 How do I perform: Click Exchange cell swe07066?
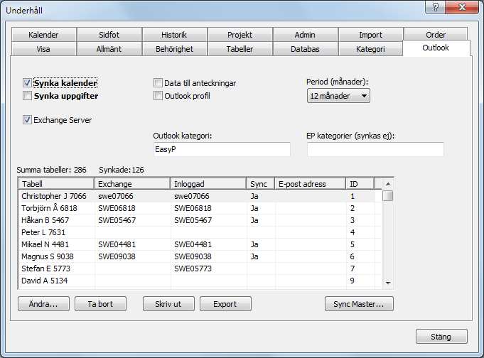pos(116,196)
